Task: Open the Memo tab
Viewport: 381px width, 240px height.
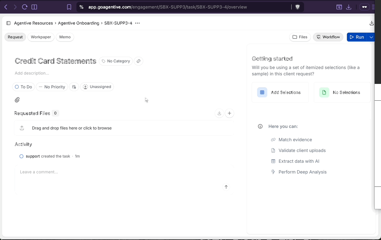Action: (65, 37)
